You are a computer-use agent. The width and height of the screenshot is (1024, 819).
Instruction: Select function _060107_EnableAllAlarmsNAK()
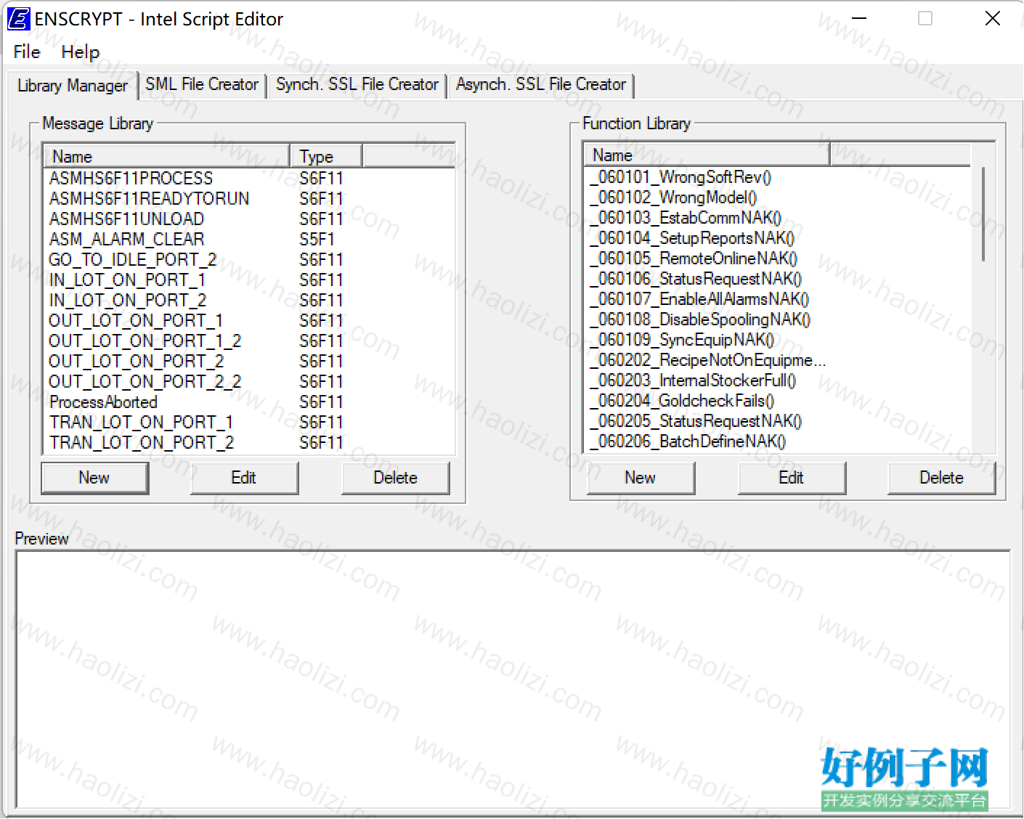pos(699,299)
